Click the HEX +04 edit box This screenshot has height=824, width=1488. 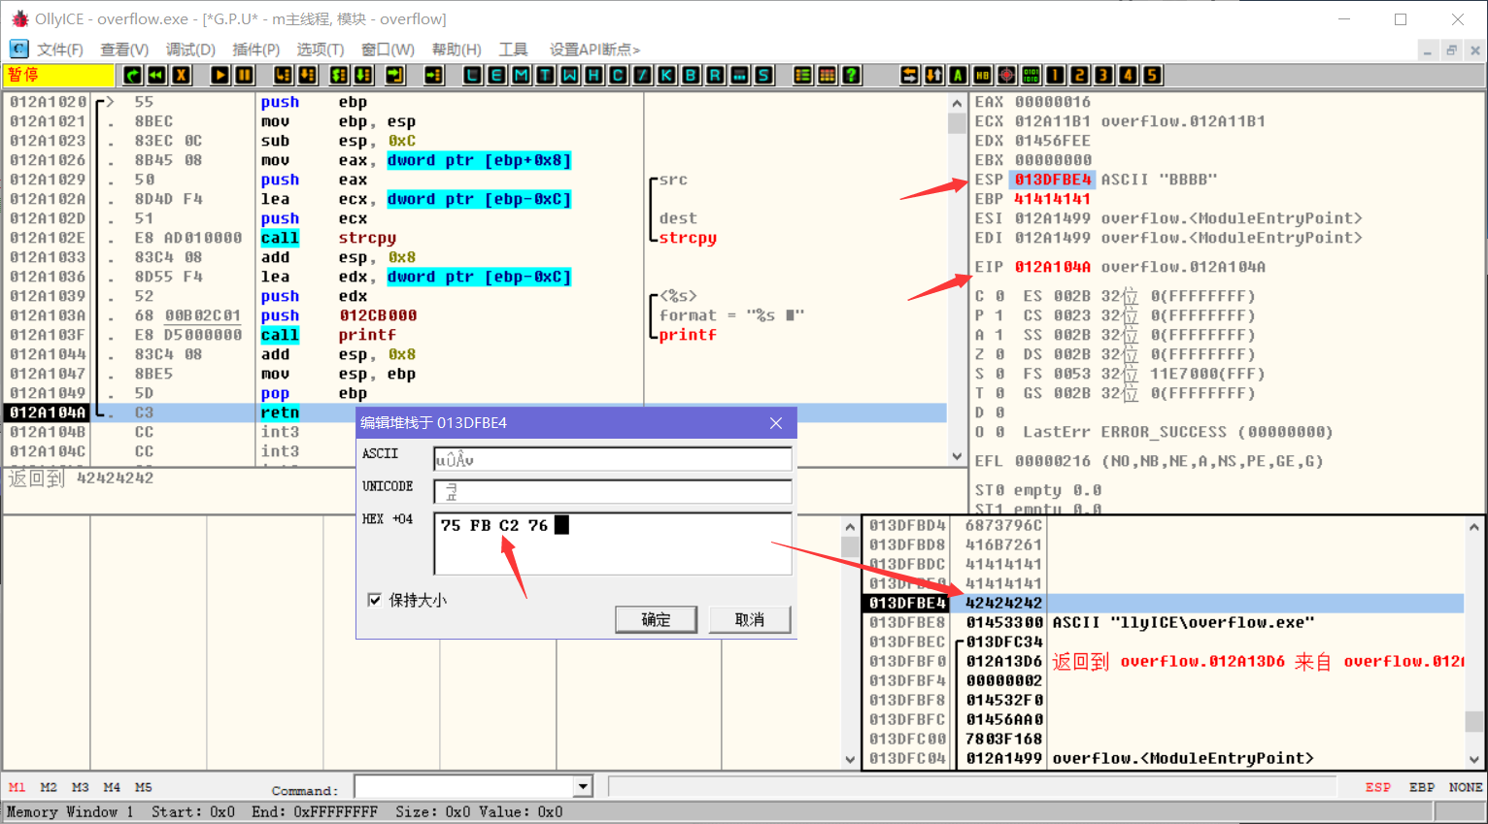coord(613,544)
